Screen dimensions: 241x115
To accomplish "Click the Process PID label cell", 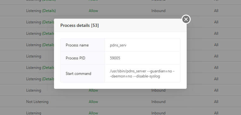I will 82,58.
